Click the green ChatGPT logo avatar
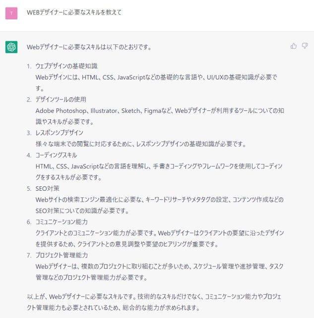This screenshot has height=318, width=314. [x=11, y=47]
